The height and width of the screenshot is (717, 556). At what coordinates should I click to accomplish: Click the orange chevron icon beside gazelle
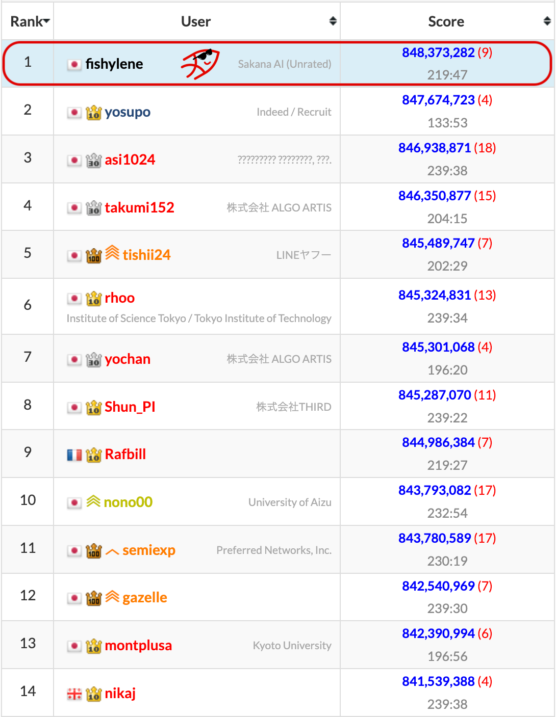tap(112, 597)
